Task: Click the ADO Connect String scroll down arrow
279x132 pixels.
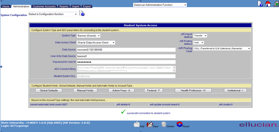Action: (175, 71)
